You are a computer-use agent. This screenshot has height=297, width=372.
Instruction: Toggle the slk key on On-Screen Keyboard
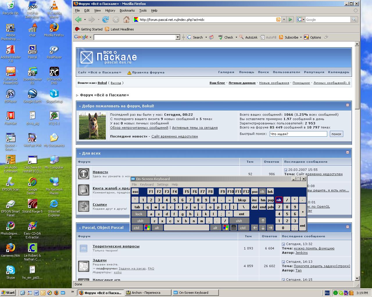pos(262,191)
